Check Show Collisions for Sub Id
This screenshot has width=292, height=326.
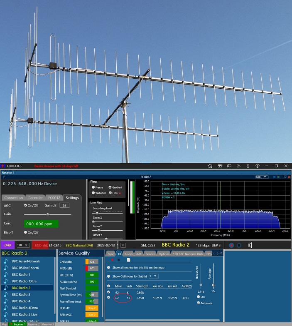coord(109,276)
